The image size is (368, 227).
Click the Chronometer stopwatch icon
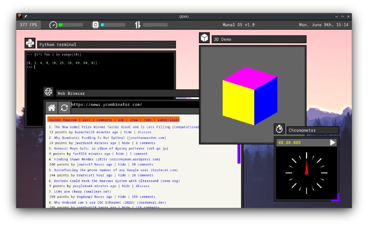click(279, 129)
